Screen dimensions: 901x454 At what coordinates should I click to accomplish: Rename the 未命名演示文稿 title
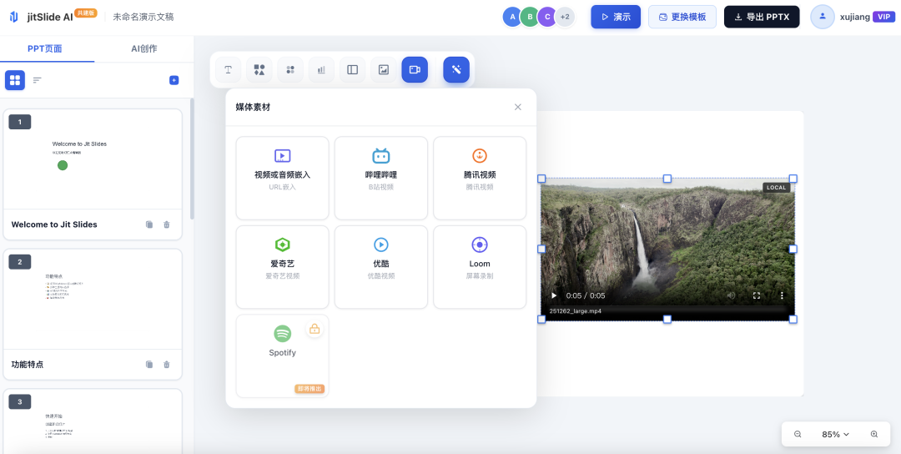(x=143, y=18)
